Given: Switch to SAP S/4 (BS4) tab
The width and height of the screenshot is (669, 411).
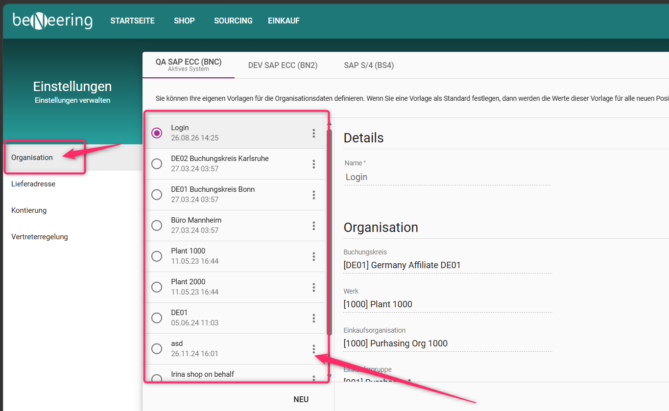Looking at the screenshot, I should click(x=369, y=65).
